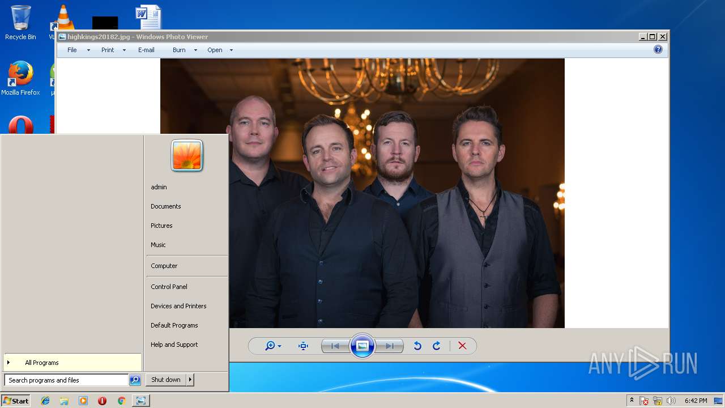725x408 pixels.
Task: Open Pictures from the Start menu
Action: click(161, 226)
